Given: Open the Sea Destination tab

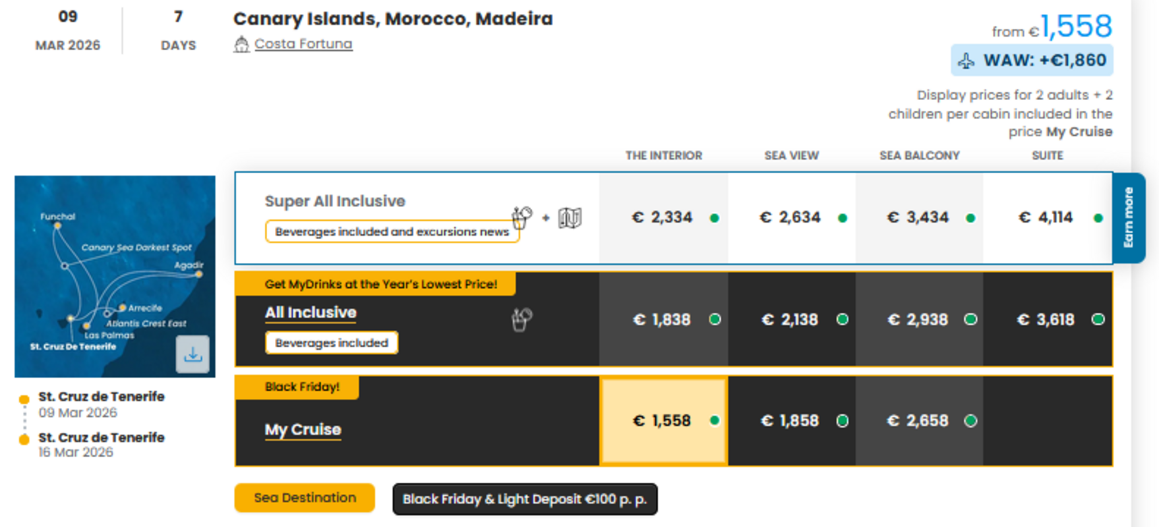Looking at the screenshot, I should tap(305, 498).
